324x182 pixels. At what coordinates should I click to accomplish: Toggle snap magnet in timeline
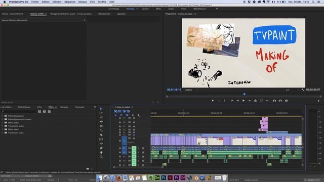tap(121, 115)
